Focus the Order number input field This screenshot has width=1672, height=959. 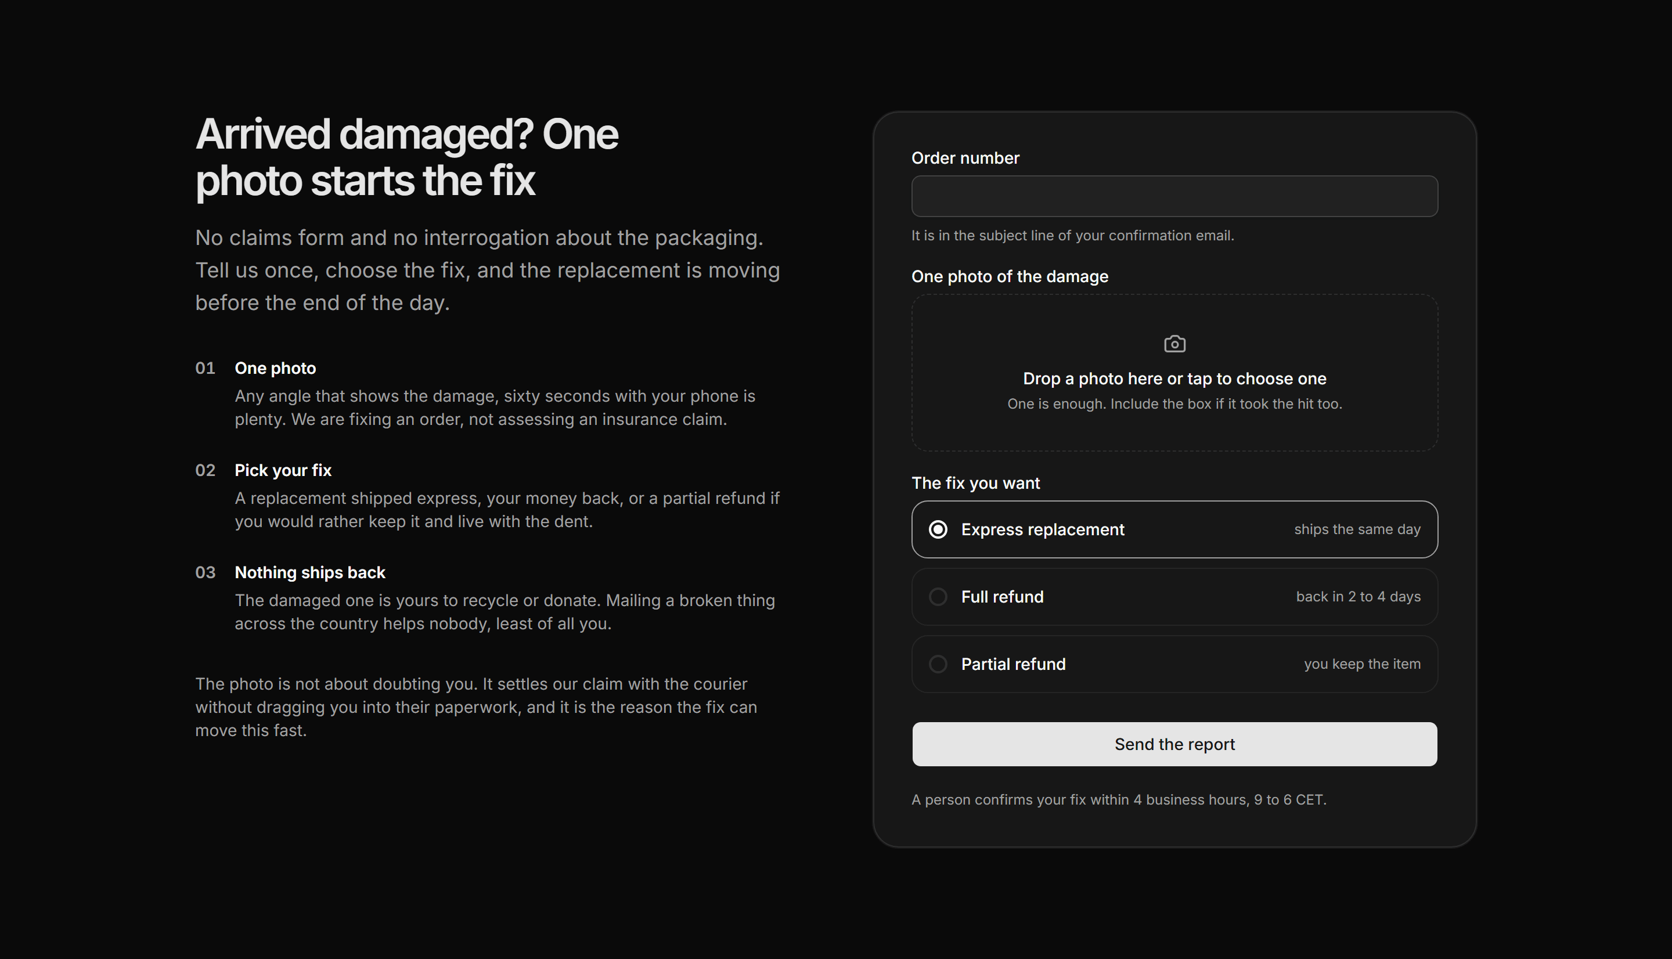click(1174, 196)
